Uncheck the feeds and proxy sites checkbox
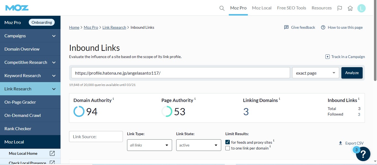This screenshot has width=377, height=165. (228, 142)
